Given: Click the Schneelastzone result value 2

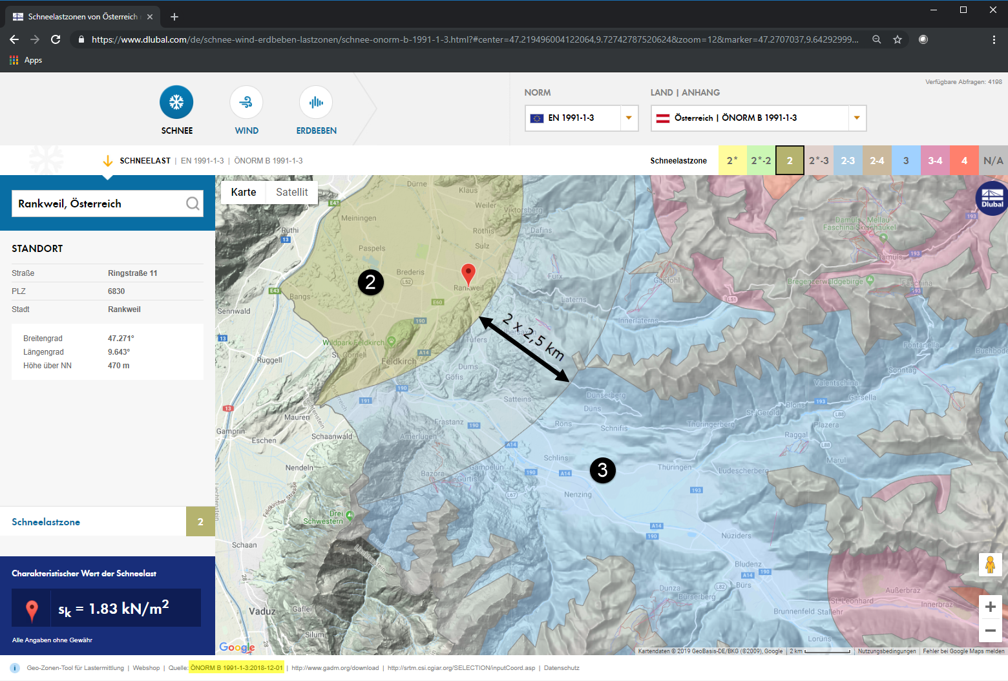Looking at the screenshot, I should tap(200, 521).
